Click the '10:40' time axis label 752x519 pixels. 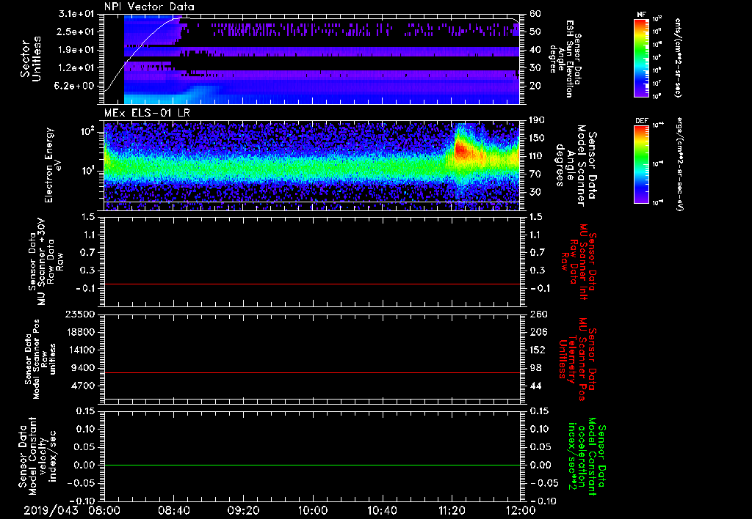tap(382, 511)
